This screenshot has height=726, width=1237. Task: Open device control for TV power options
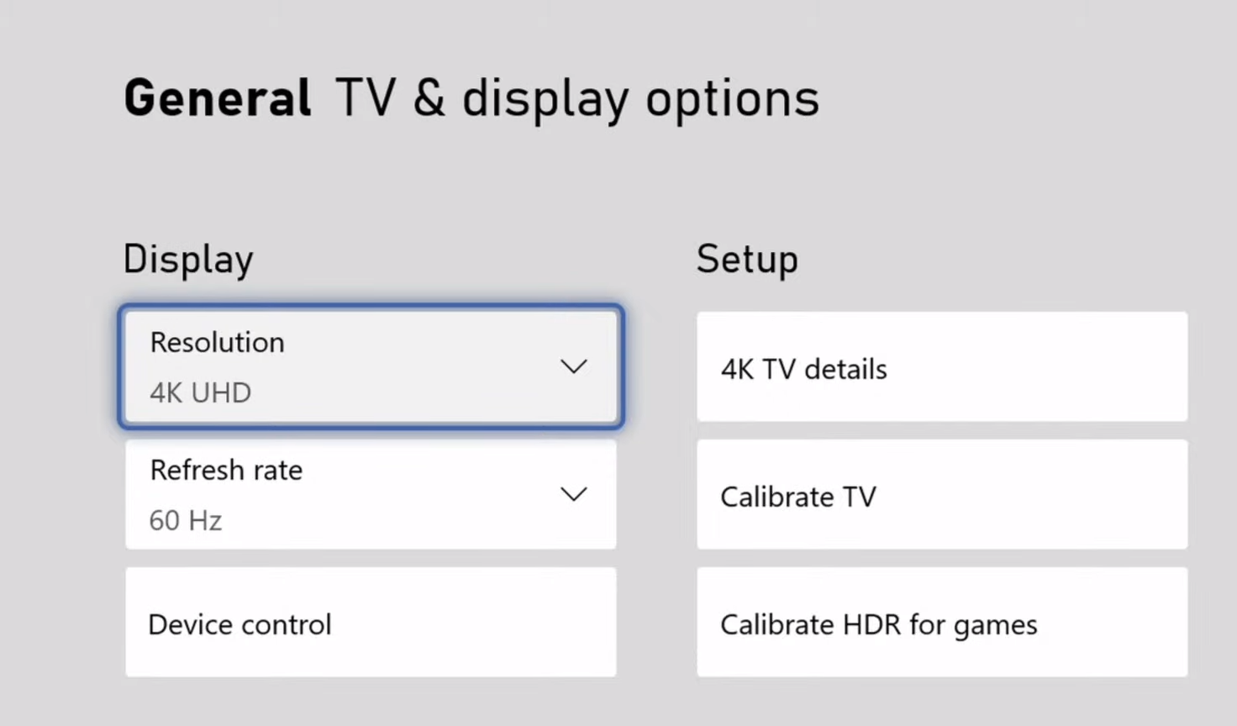[370, 623]
